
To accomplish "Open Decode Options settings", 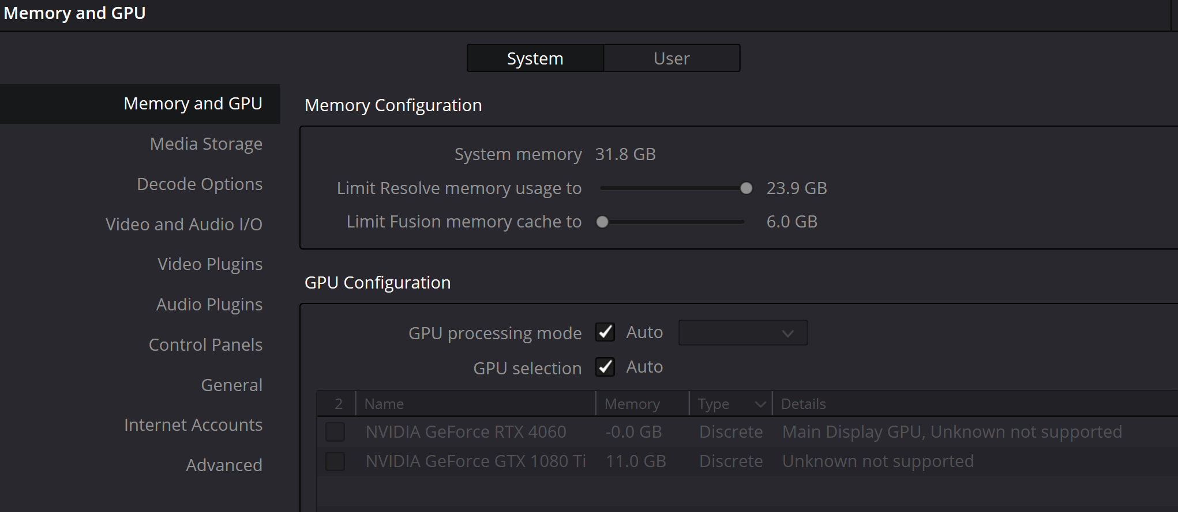I will (200, 184).
